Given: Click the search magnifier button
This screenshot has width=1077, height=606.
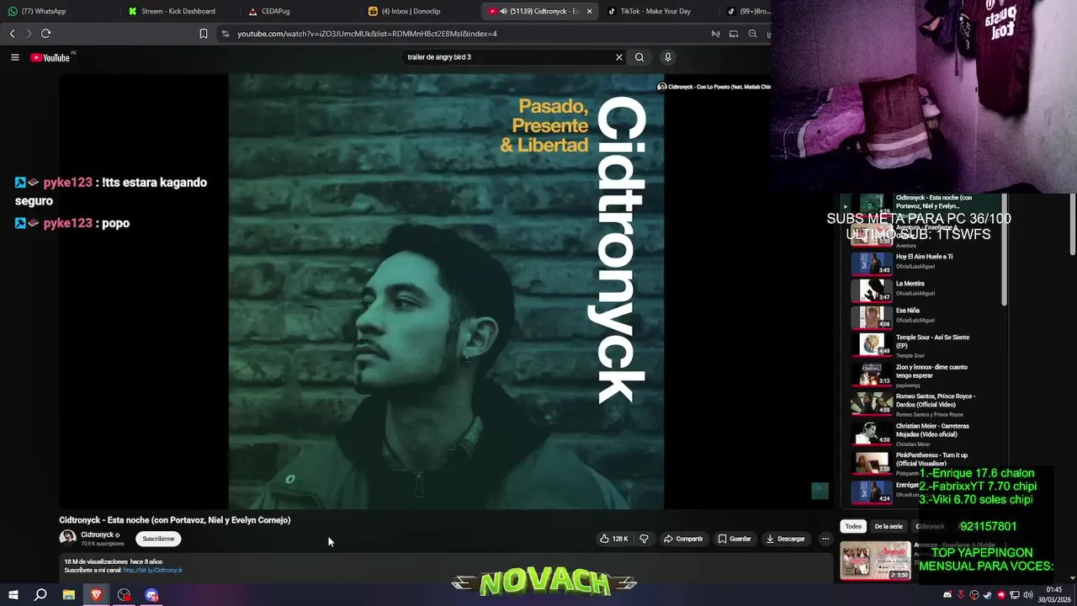Looking at the screenshot, I should point(639,57).
